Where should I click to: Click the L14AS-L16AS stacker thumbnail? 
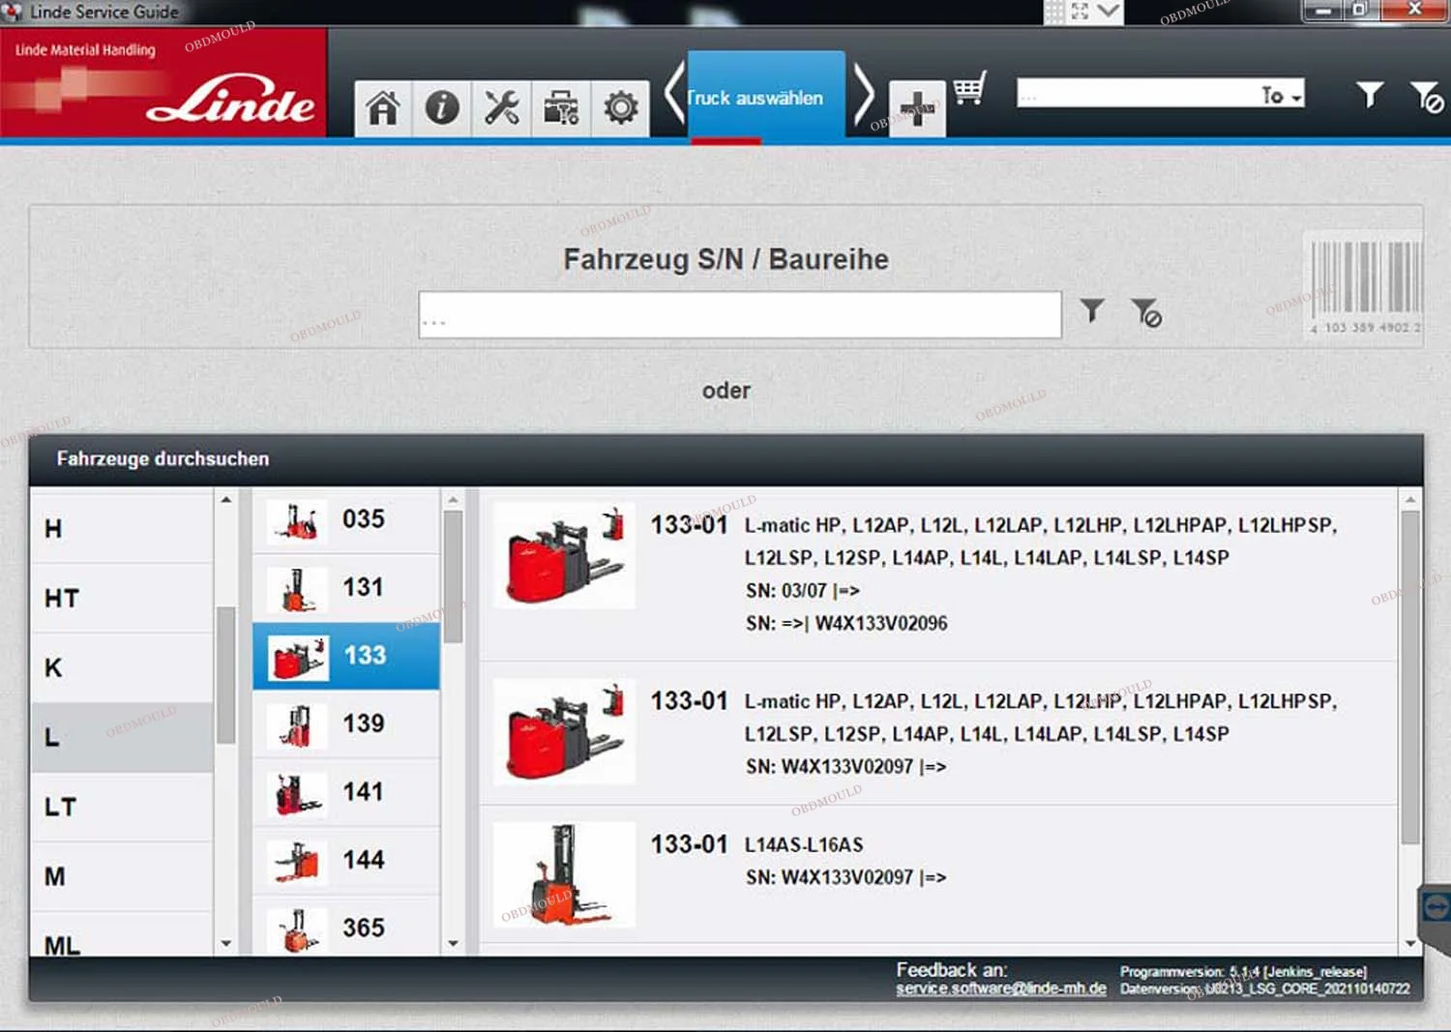coord(565,874)
